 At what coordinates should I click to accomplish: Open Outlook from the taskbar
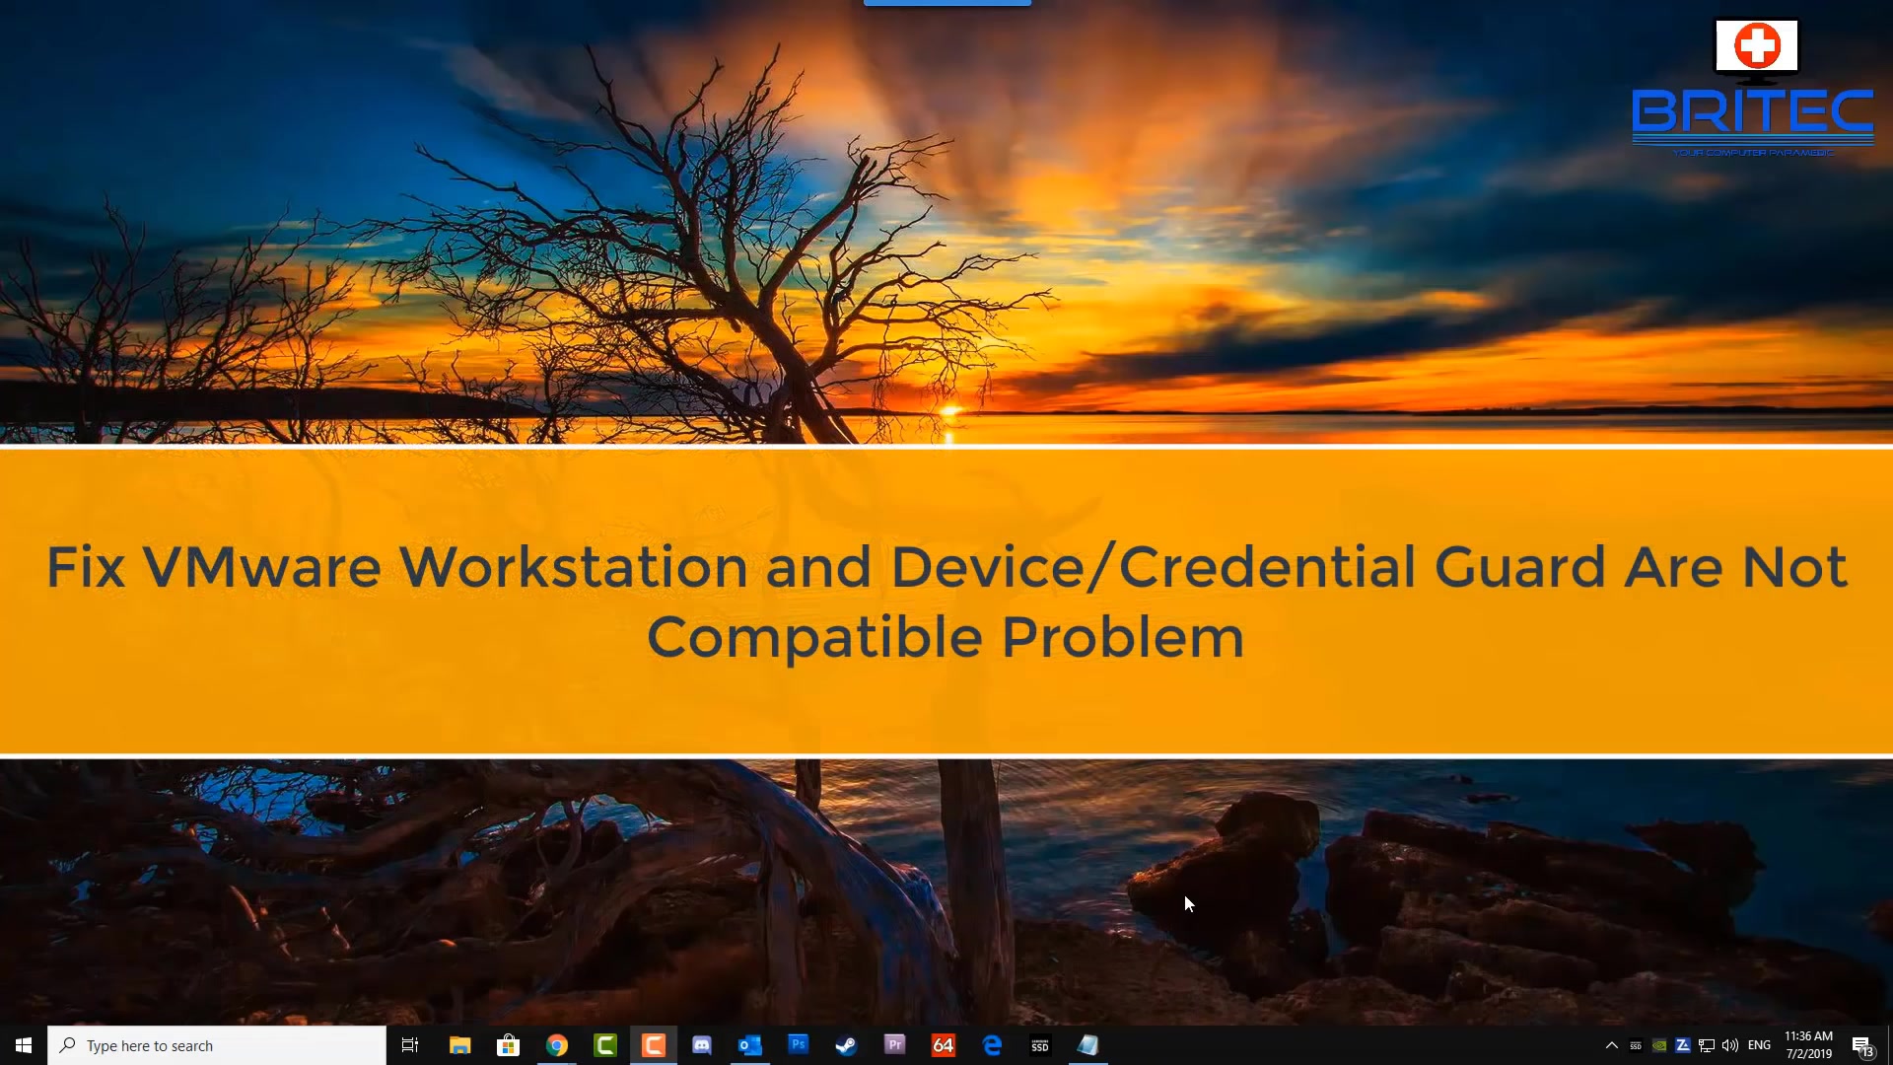click(x=750, y=1045)
